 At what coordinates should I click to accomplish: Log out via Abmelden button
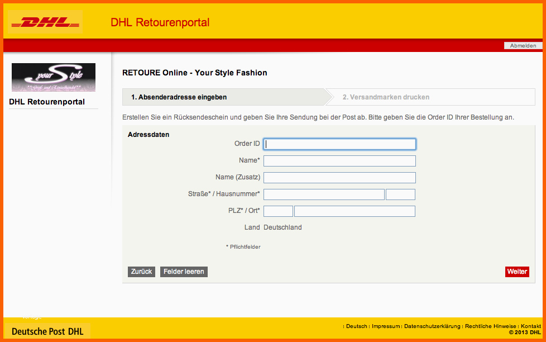[523, 46]
